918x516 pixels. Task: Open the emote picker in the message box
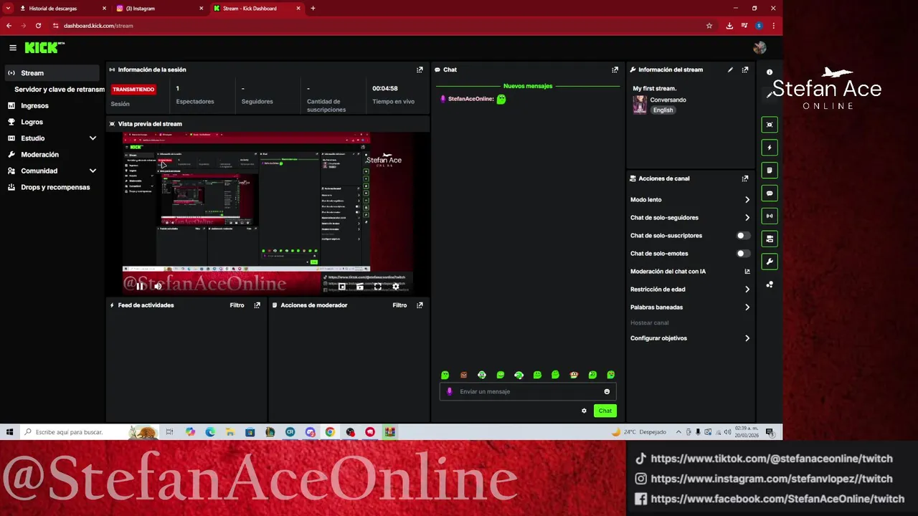[607, 391]
